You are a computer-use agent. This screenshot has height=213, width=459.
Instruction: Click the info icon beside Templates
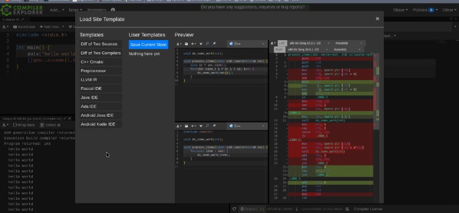tap(112, 10)
